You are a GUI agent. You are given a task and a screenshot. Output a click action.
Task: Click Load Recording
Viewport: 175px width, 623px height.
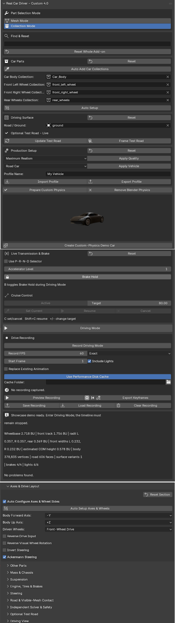tap(87, 406)
